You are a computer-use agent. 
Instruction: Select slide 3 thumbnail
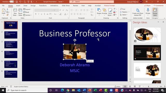click(11, 45)
